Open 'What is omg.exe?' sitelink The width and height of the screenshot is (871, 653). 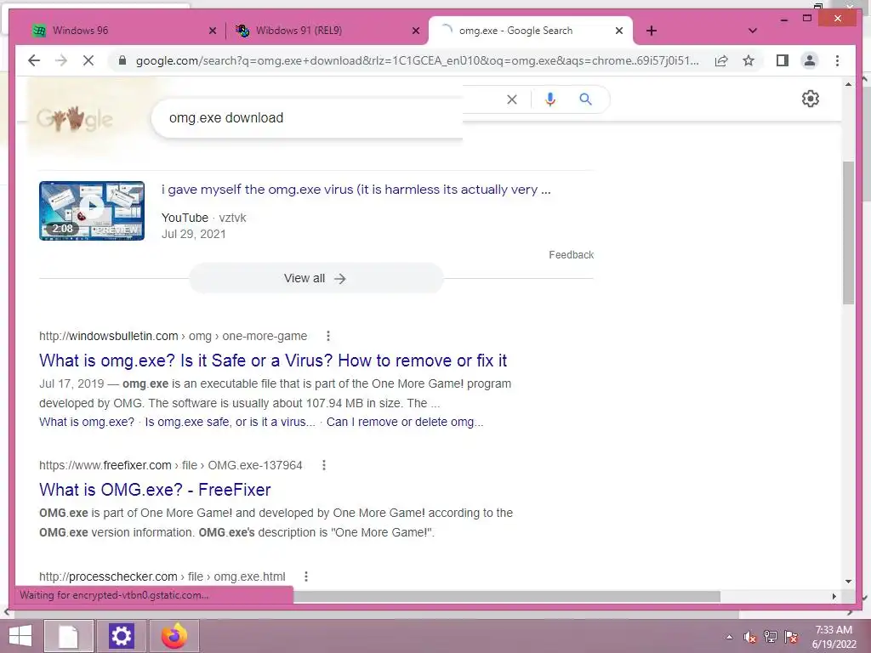tap(87, 422)
